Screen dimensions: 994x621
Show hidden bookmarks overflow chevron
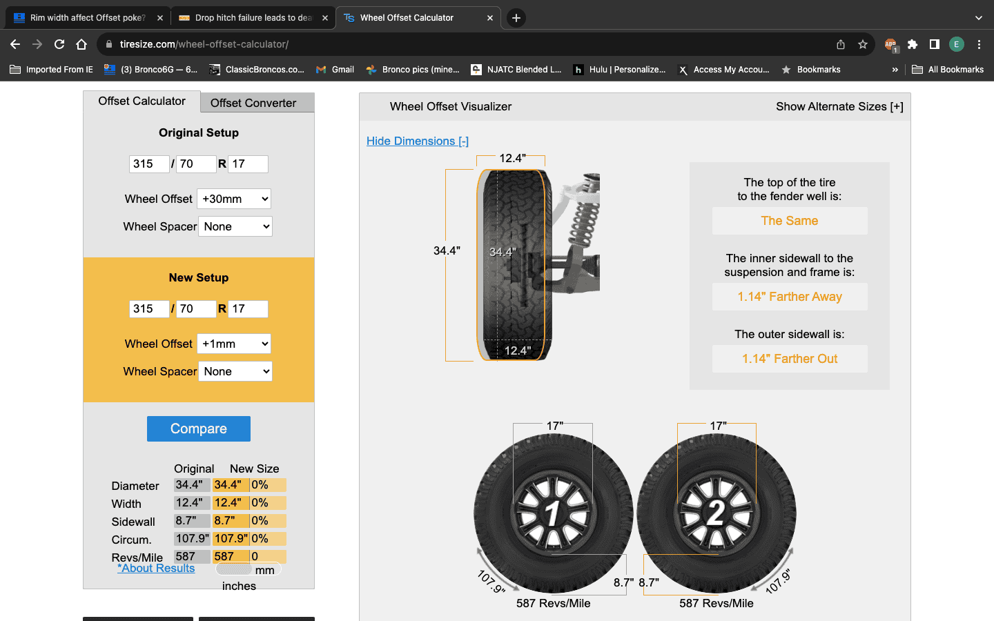[x=895, y=70]
